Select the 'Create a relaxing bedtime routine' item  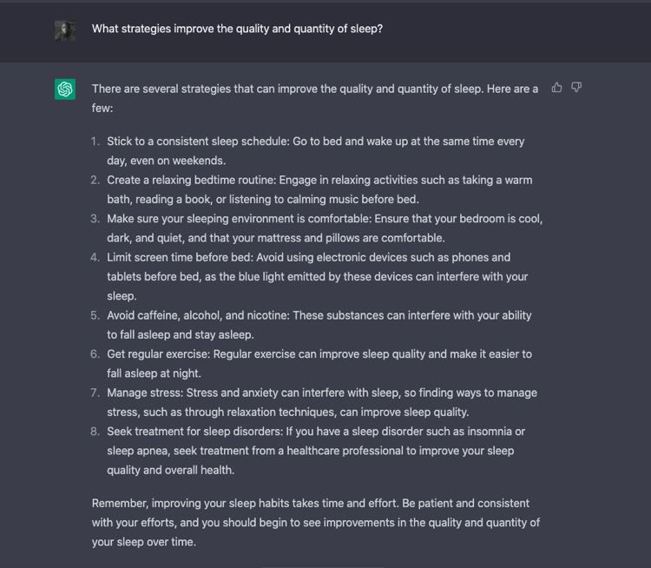pos(319,189)
